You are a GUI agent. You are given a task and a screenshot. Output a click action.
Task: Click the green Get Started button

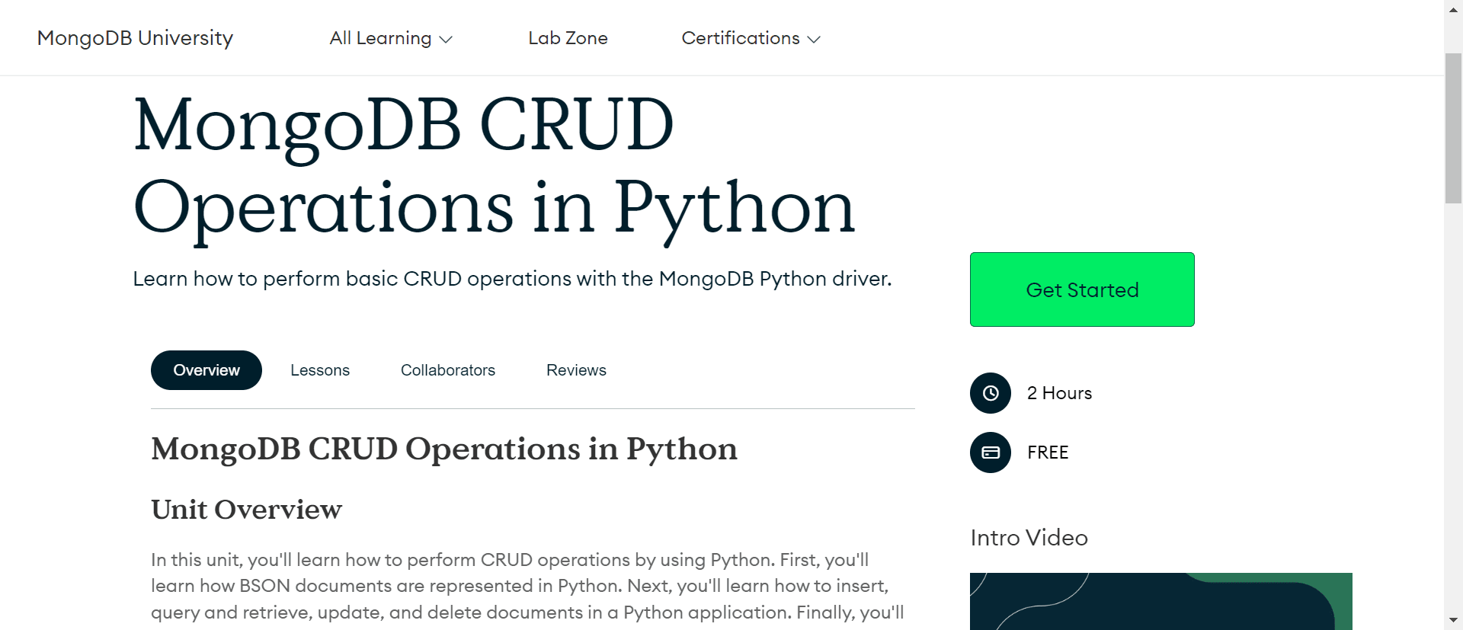pyautogui.click(x=1082, y=289)
